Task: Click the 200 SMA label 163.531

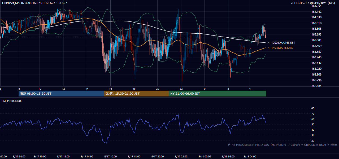Action: [281, 43]
